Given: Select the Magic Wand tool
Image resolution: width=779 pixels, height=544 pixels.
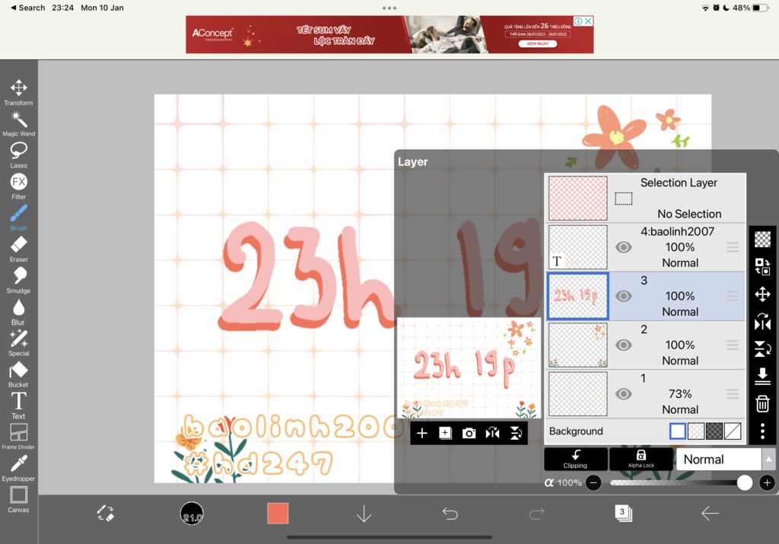Looking at the screenshot, I should pos(18,123).
